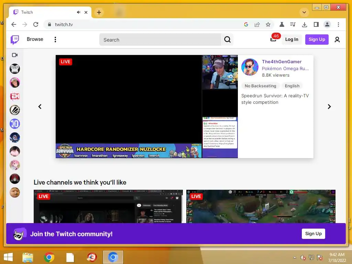Open the Twitch home logo

point(15,40)
